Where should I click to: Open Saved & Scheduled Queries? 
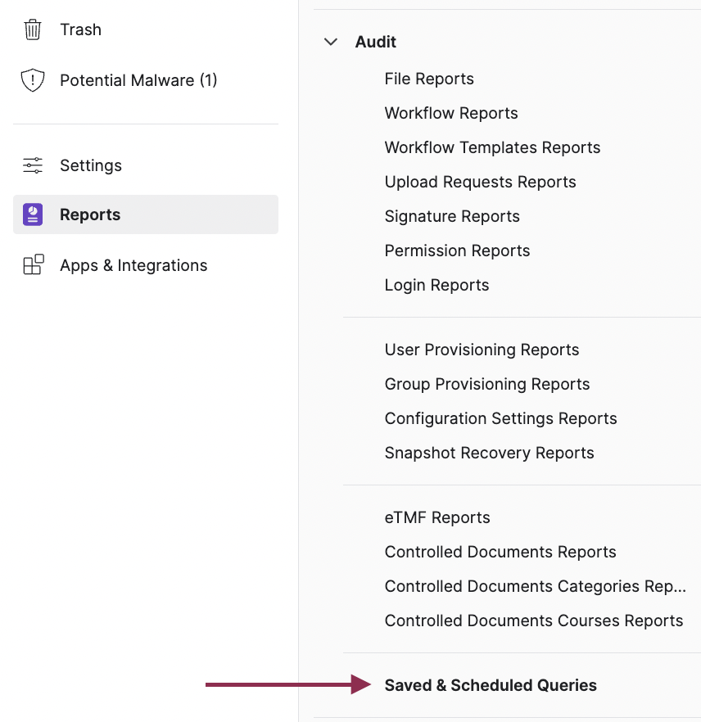[x=491, y=685]
